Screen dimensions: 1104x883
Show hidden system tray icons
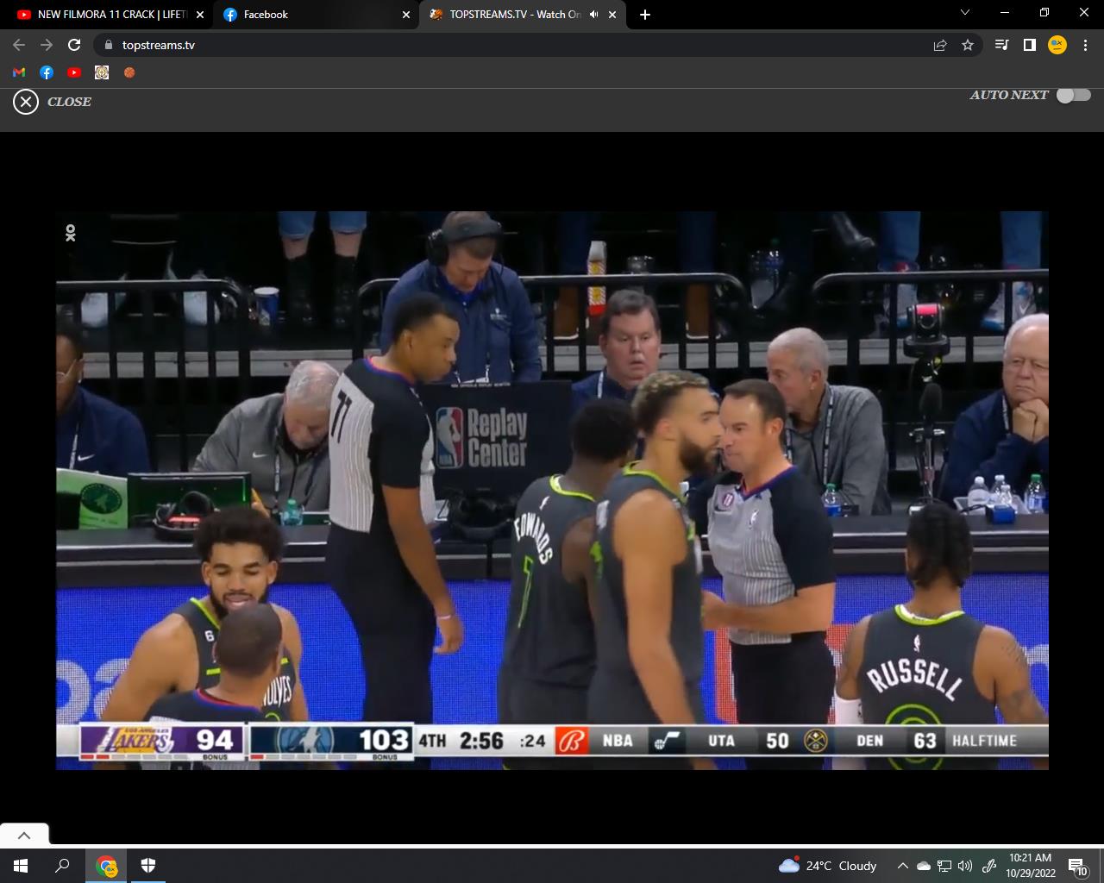[x=902, y=866]
